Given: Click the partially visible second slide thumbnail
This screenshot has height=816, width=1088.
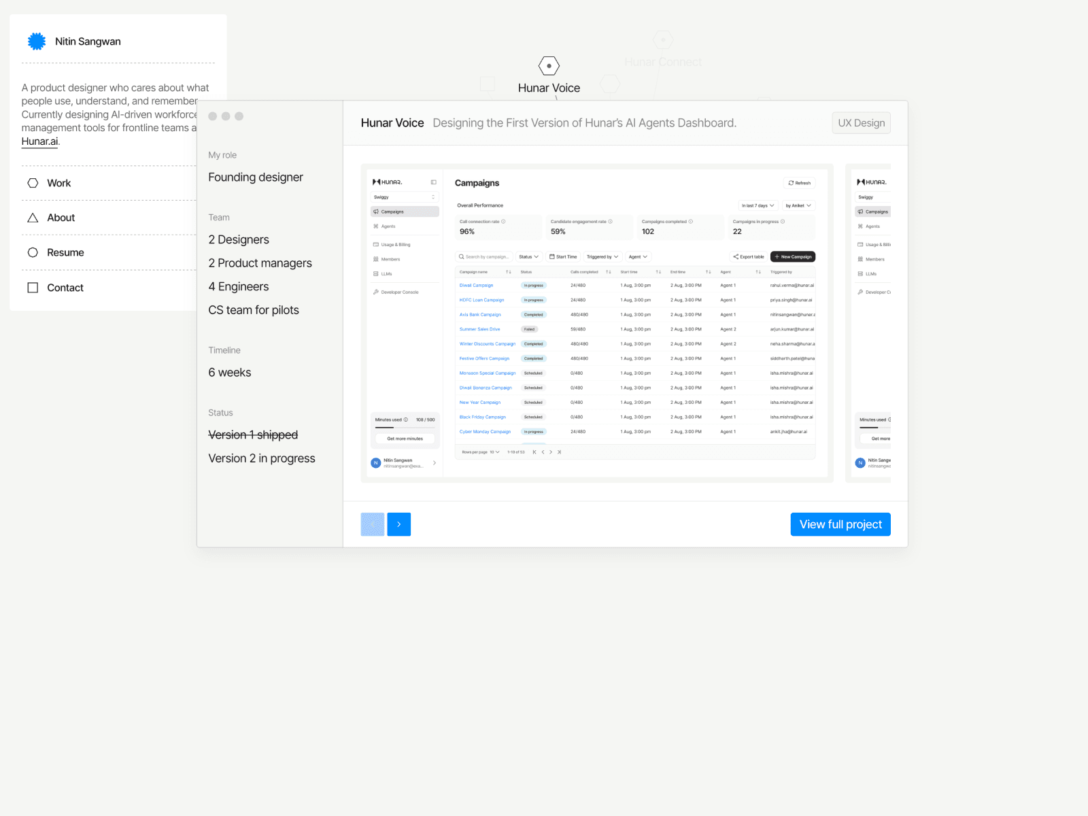Looking at the screenshot, I should [868, 323].
